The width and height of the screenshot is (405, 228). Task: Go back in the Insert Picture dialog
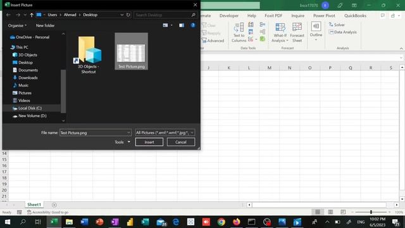coord(8,15)
